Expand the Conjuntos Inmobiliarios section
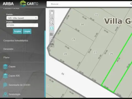The width and height of the screenshot is (132, 99). [16, 40]
